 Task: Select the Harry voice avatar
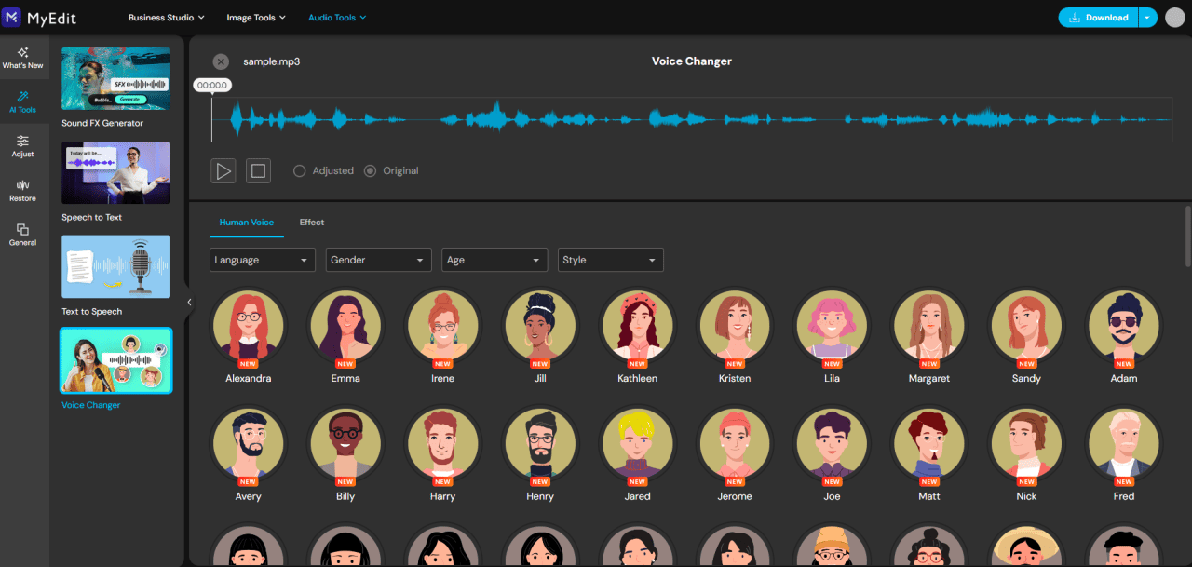click(x=442, y=443)
